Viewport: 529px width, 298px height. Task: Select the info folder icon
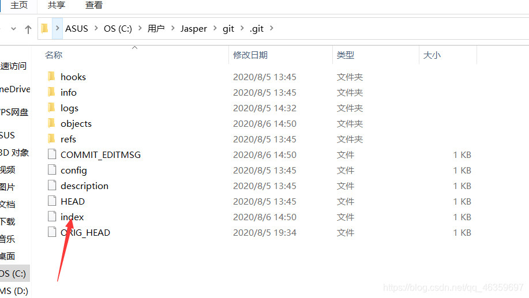(51, 92)
